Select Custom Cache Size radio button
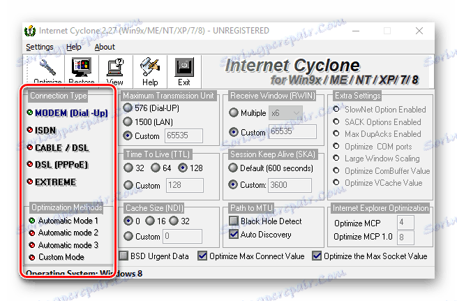 128,236
